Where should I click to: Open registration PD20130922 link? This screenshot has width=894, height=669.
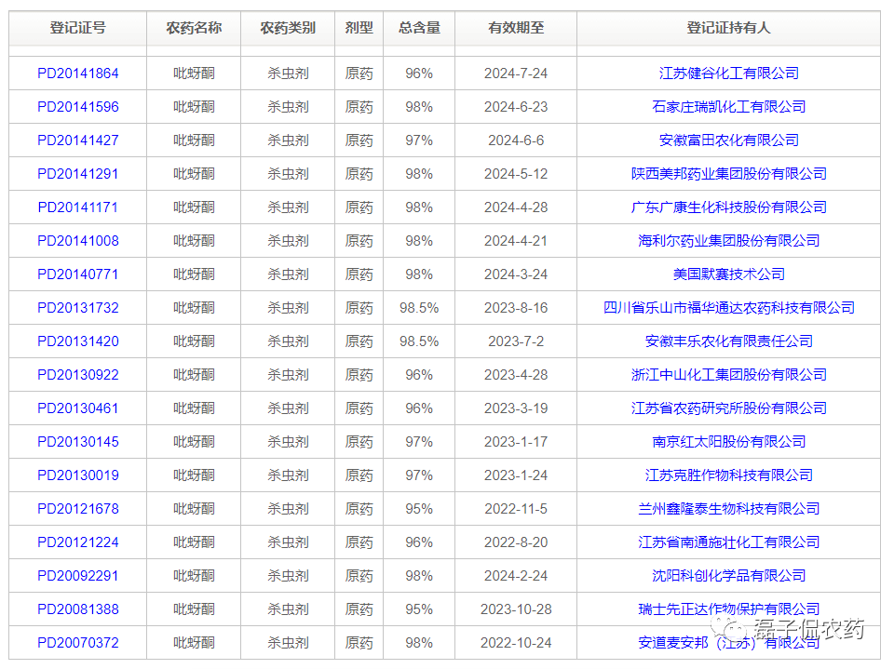(78, 375)
